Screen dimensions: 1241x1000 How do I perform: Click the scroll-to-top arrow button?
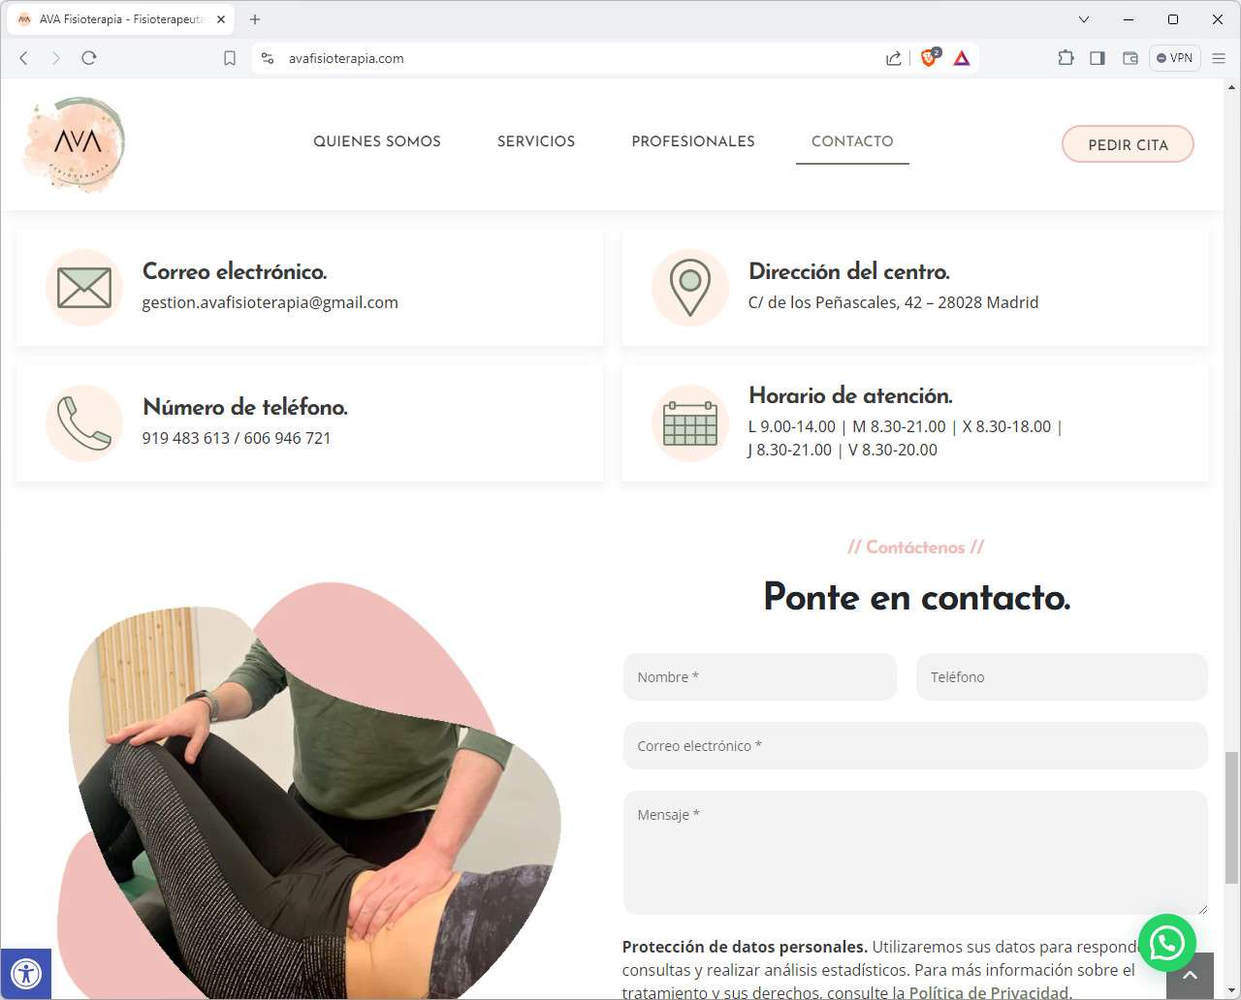pyautogui.click(x=1190, y=975)
